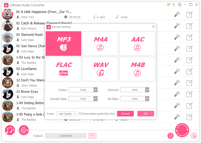
Task: Open the Sample Rate dropdown
Action: (95, 99)
